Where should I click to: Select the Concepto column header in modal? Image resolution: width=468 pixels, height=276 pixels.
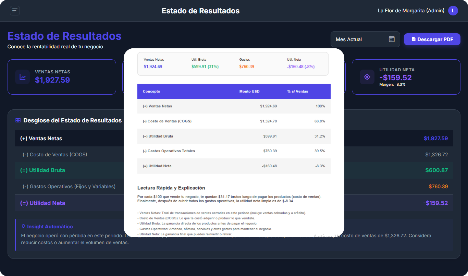click(x=152, y=91)
